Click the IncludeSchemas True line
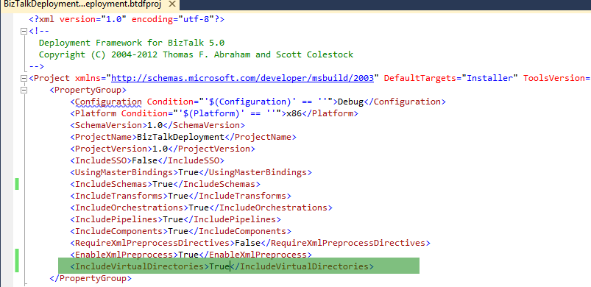 click(165, 184)
